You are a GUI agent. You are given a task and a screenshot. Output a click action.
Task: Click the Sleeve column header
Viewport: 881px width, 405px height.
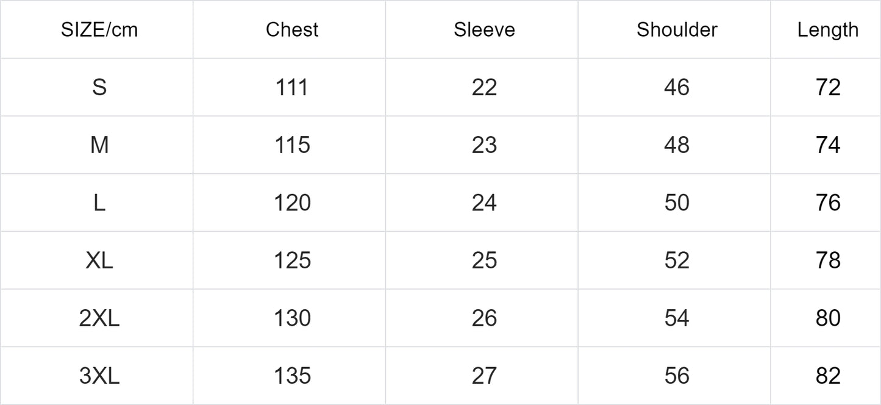tap(484, 30)
